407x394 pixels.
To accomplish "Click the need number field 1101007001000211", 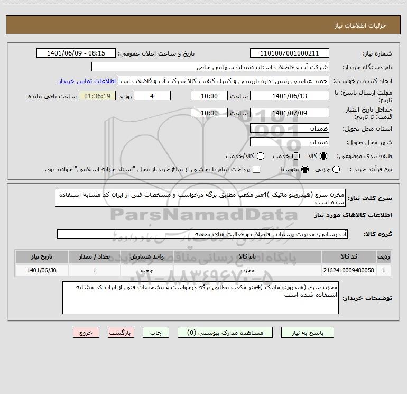I will (290, 53).
